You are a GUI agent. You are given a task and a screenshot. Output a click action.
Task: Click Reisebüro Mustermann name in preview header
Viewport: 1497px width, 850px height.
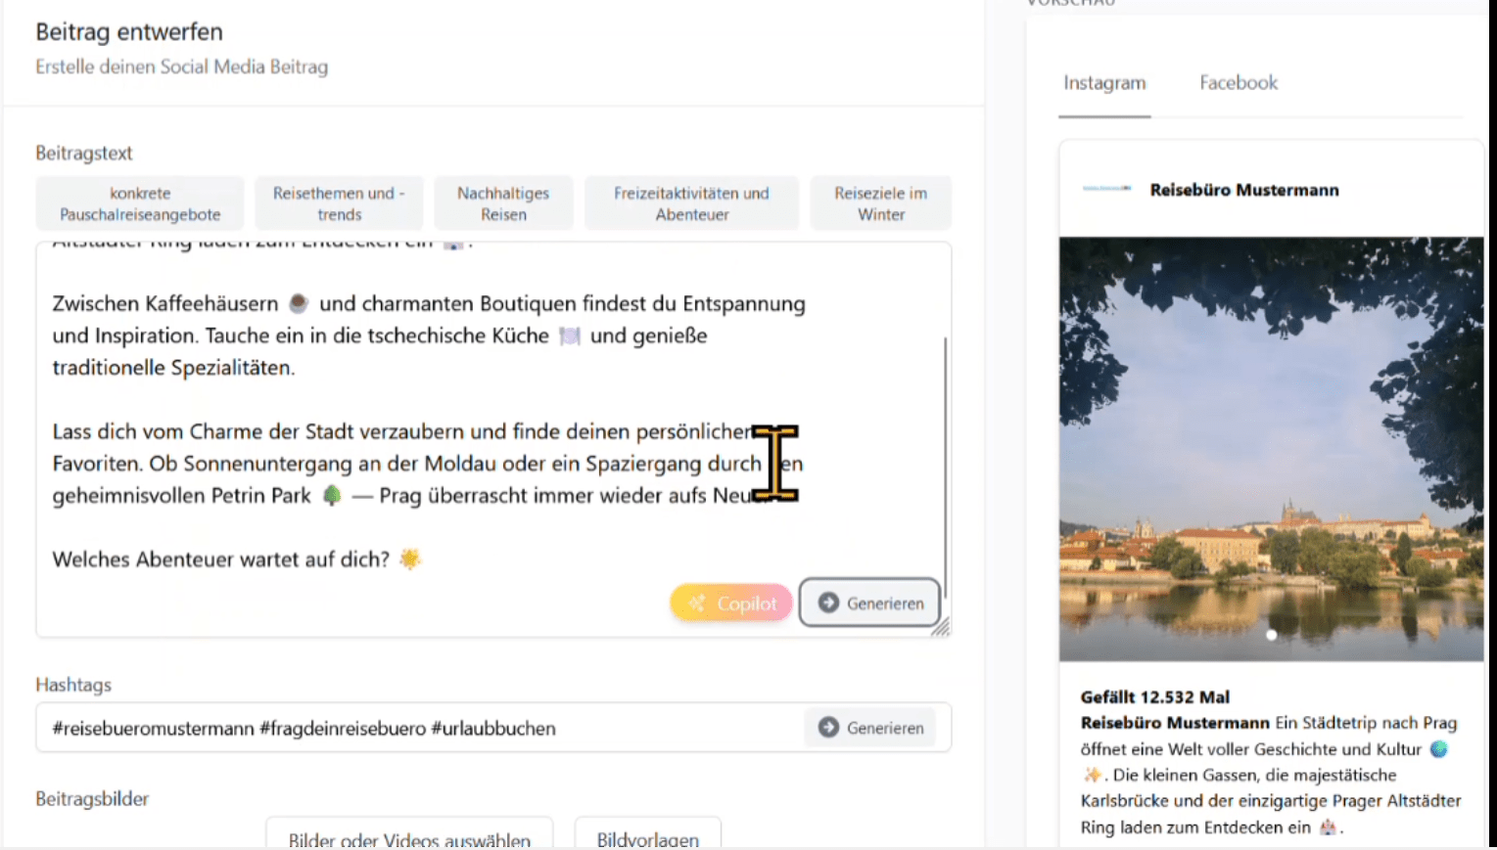click(x=1243, y=190)
